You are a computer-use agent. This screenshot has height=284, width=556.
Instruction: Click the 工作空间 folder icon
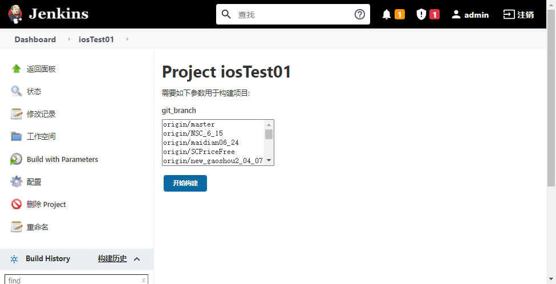(x=17, y=136)
